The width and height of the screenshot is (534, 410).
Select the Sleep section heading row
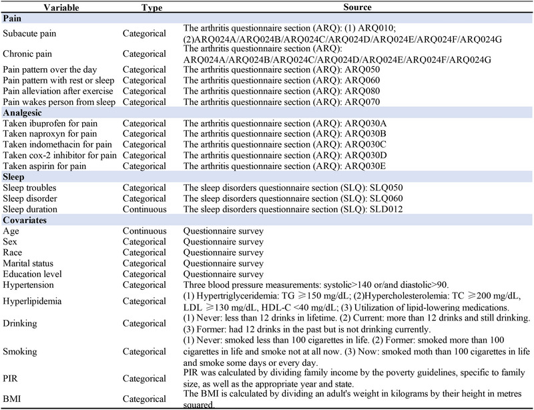pos(267,177)
